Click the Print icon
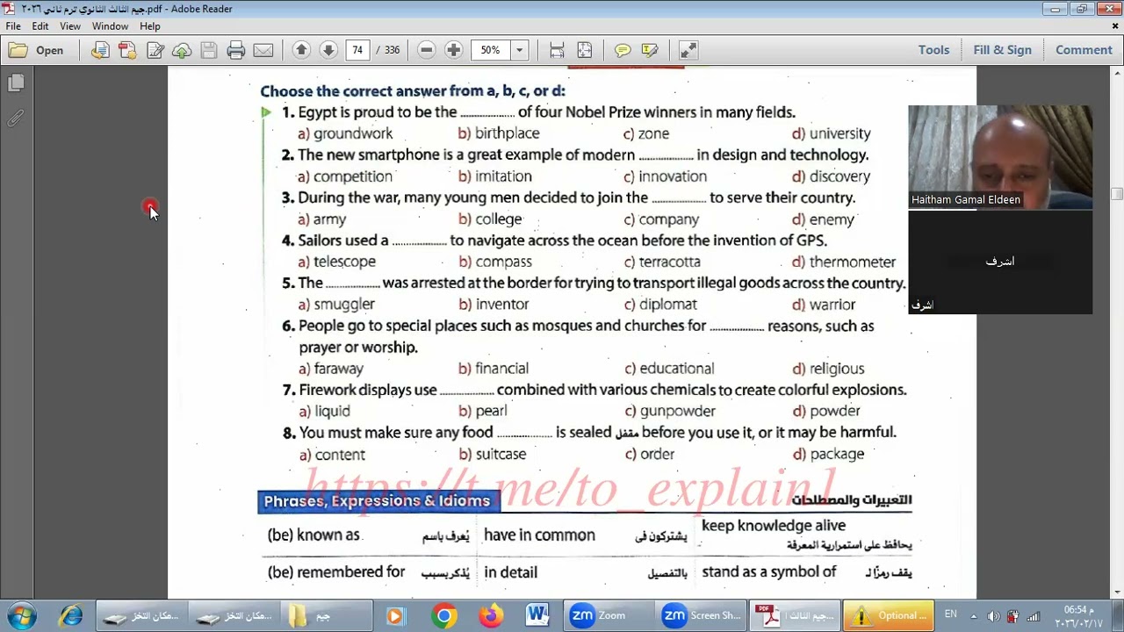 pyautogui.click(x=235, y=50)
